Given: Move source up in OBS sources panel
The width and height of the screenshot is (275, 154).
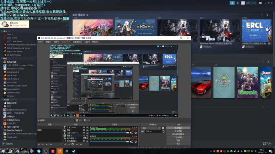Looking at the screenshot, I should click(x=77, y=144).
